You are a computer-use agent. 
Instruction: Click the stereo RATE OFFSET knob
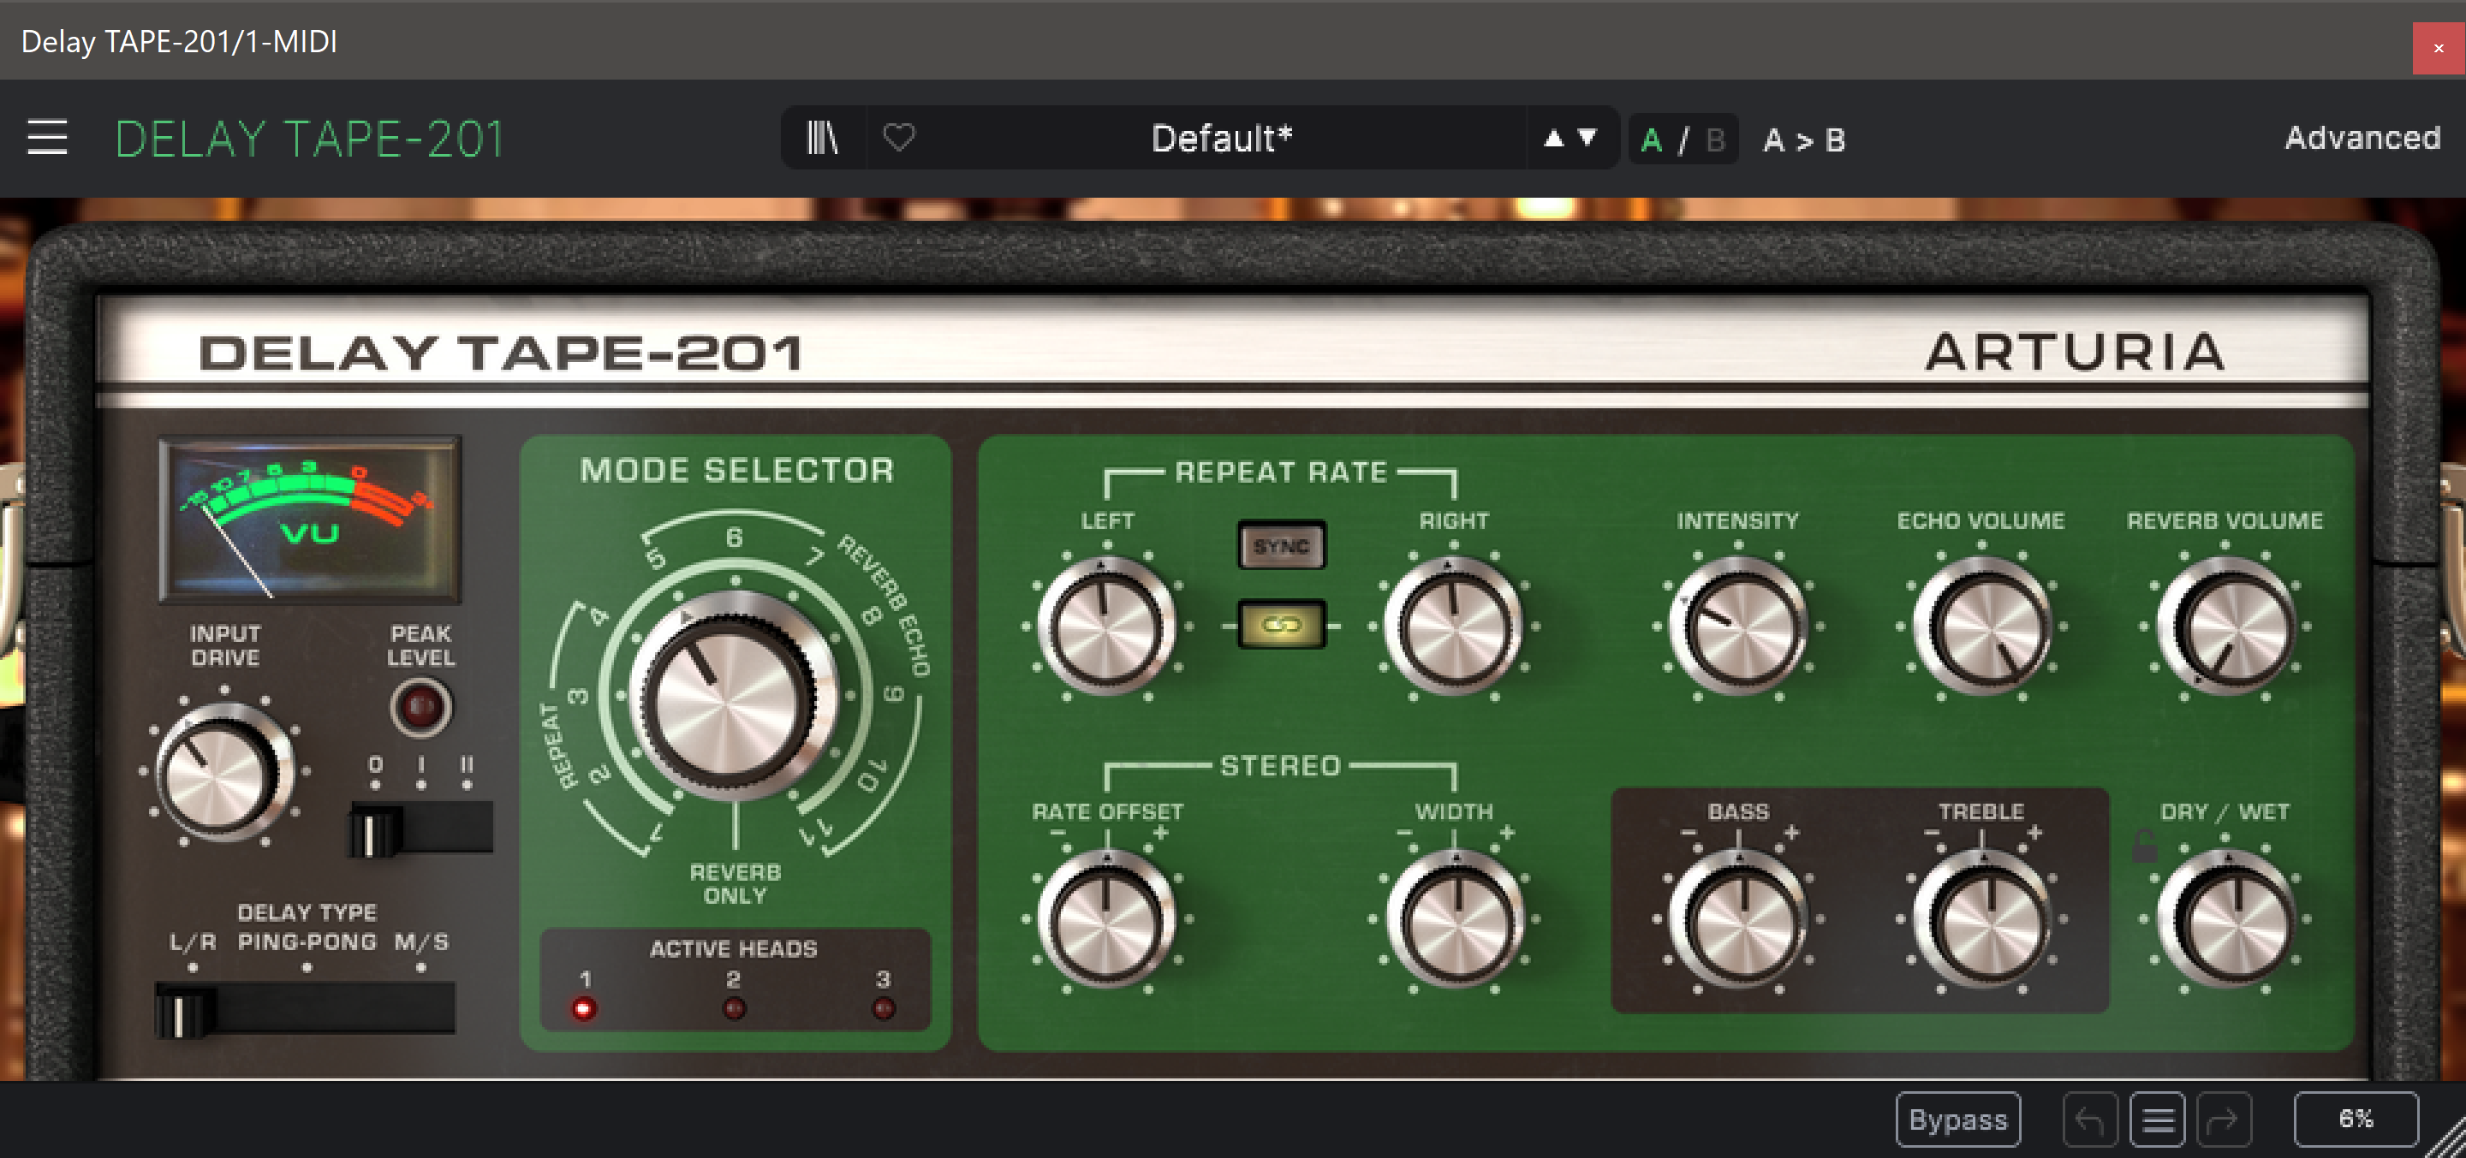pos(1106,918)
